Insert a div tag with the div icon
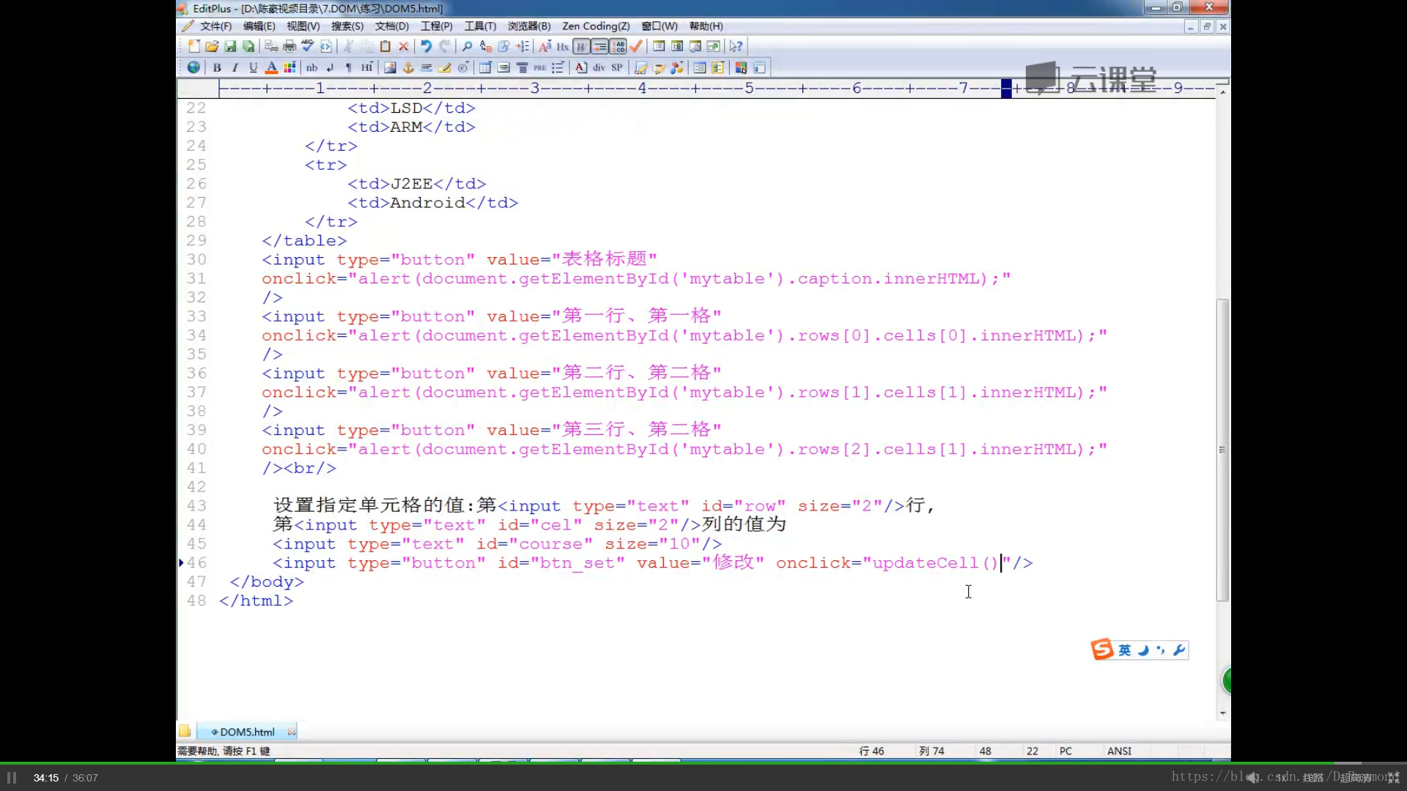1407x791 pixels. (x=599, y=67)
